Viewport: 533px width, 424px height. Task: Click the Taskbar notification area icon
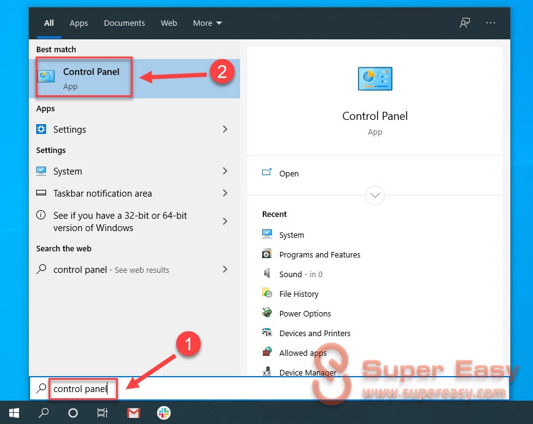click(x=41, y=193)
